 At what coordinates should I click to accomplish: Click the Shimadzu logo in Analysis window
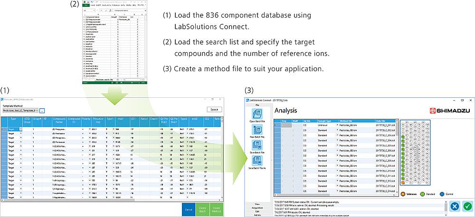449,111
